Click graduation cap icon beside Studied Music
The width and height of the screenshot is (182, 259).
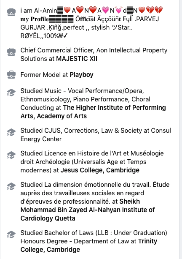[x=11, y=93]
